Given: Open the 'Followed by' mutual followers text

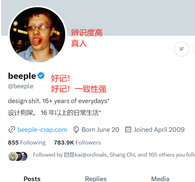Looking at the screenshot, I should point(114,155).
